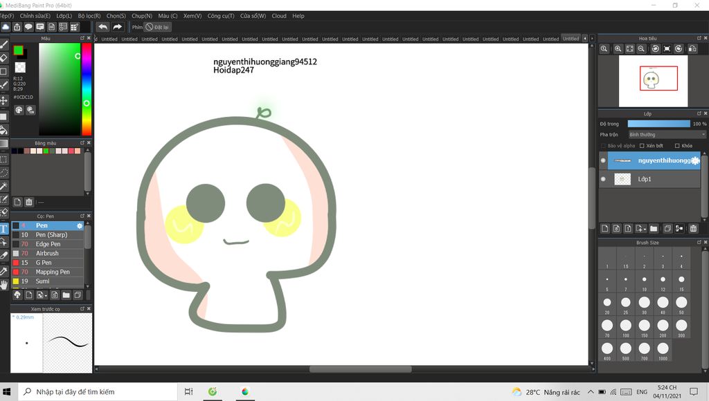The width and height of the screenshot is (709, 401).
Task: Open the Help menu
Action: [298, 16]
